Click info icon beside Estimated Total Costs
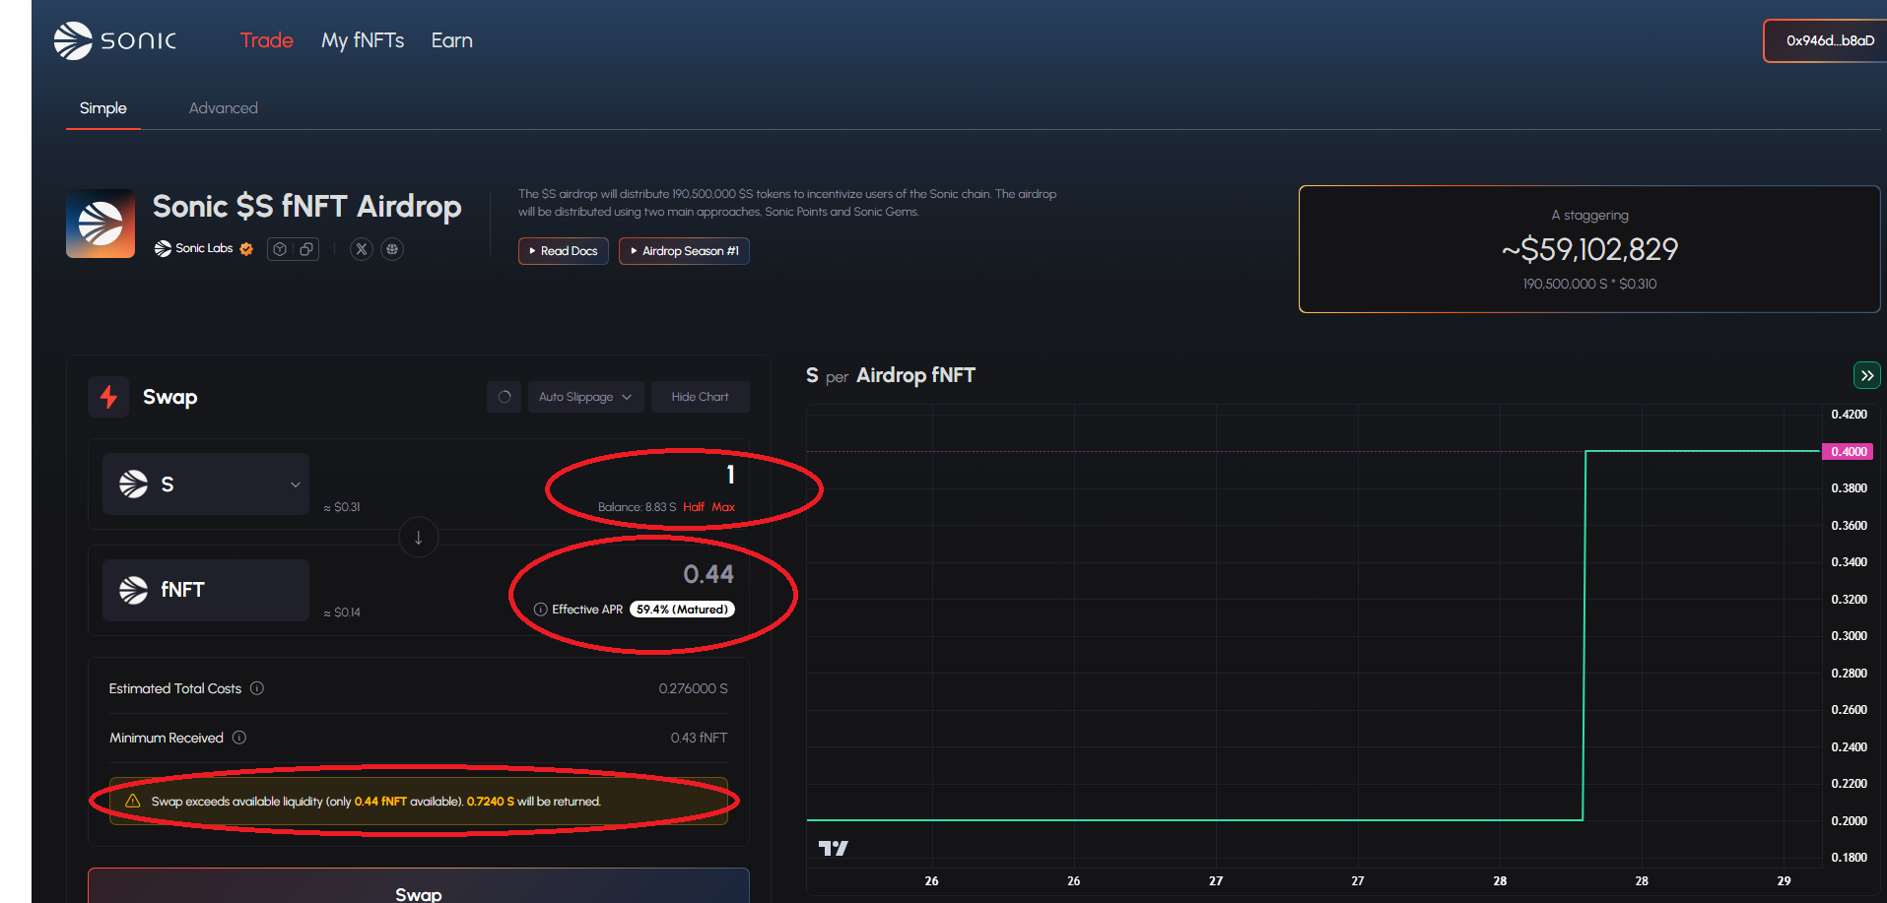1887x903 pixels. [x=257, y=688]
